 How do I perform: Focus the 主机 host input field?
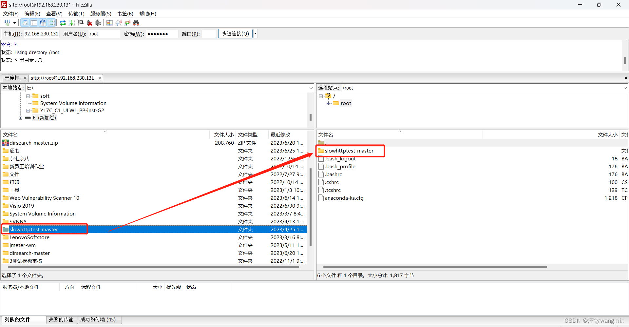coord(42,34)
